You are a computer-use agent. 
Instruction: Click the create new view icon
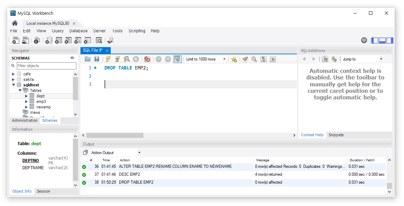coord(68,40)
